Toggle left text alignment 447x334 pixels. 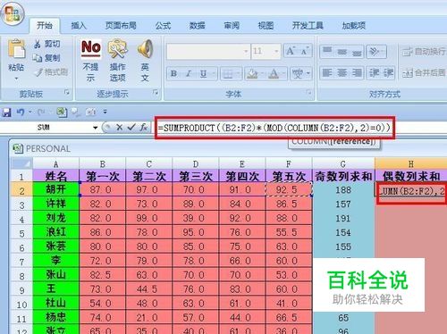click(327, 73)
